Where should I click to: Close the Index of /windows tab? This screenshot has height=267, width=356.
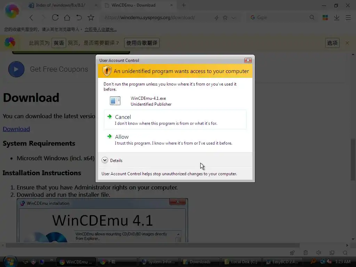point(96,5)
